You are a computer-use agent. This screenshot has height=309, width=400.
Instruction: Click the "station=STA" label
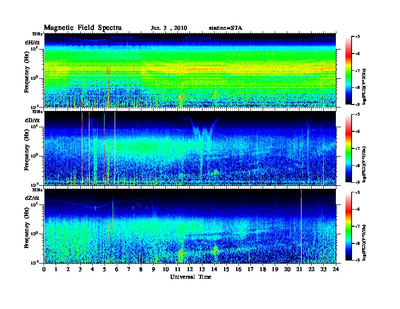[x=225, y=28]
